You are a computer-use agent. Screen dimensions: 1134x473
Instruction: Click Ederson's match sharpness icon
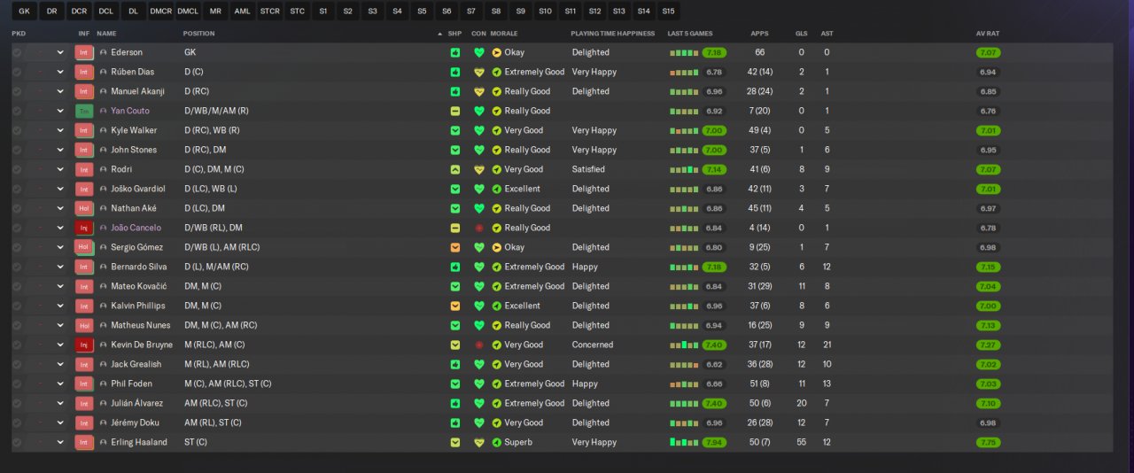click(x=455, y=52)
